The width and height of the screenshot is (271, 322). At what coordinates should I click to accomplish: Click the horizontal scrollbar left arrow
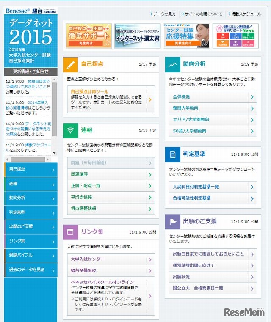click(7, 160)
